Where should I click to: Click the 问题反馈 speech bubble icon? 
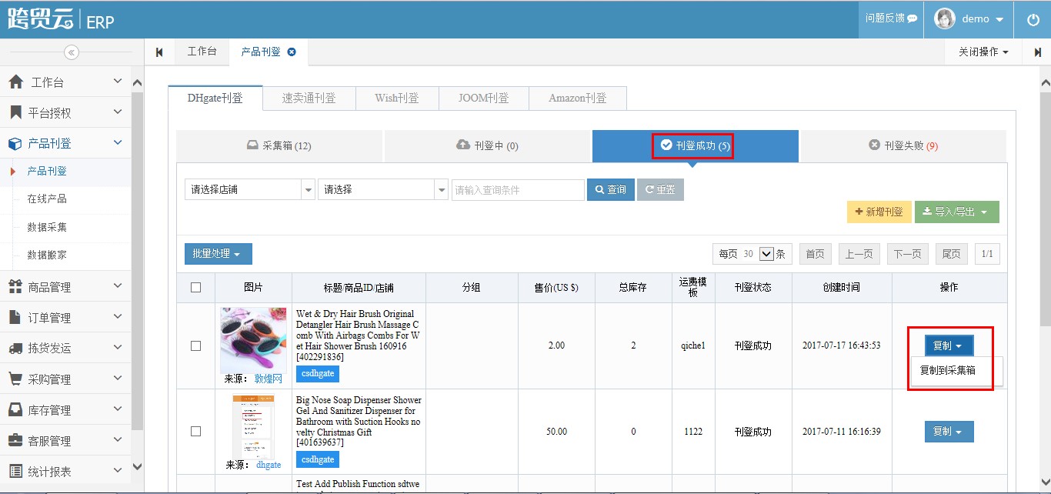point(913,18)
